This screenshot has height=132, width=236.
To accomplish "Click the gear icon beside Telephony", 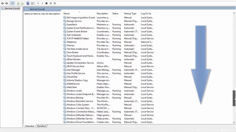I will coord(65,42).
